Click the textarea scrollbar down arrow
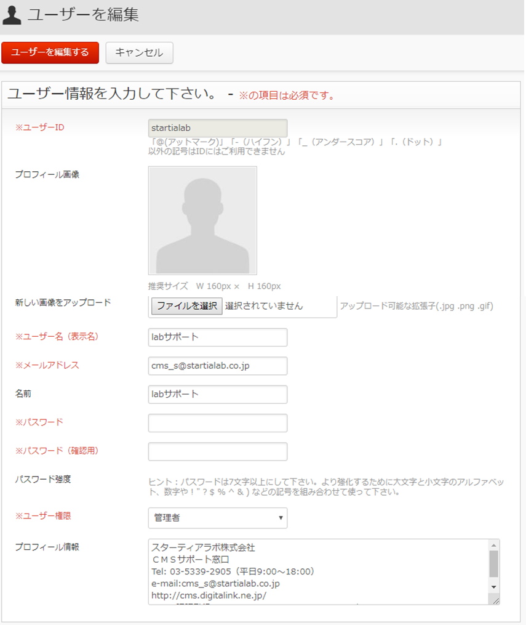The width and height of the screenshot is (526, 625). (494, 587)
